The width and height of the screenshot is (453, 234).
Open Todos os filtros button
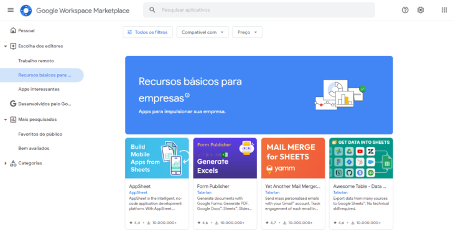(x=147, y=32)
